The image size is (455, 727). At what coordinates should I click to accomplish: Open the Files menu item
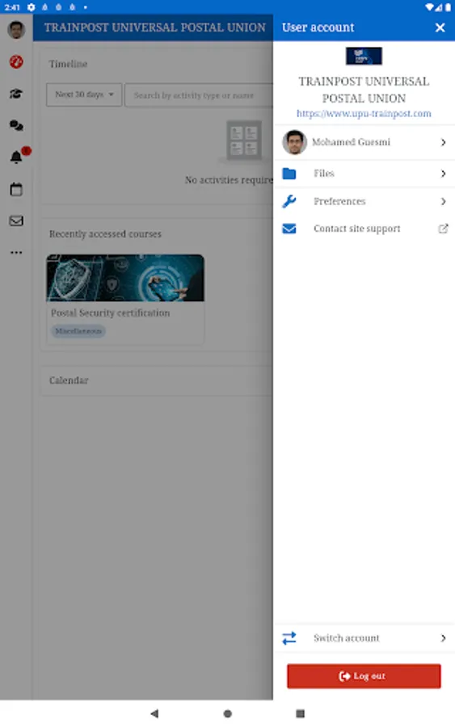(x=364, y=174)
